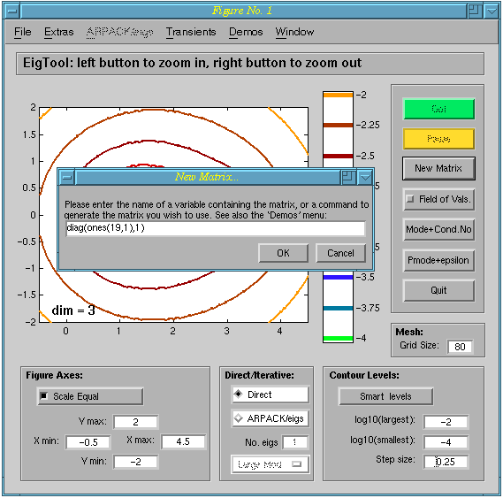The height and width of the screenshot is (498, 503).
Task: Click the Grid Size input field
Action: pos(460,347)
